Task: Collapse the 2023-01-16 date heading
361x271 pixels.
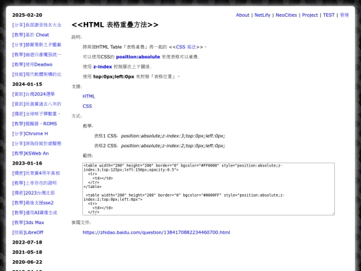Action: click(27, 163)
